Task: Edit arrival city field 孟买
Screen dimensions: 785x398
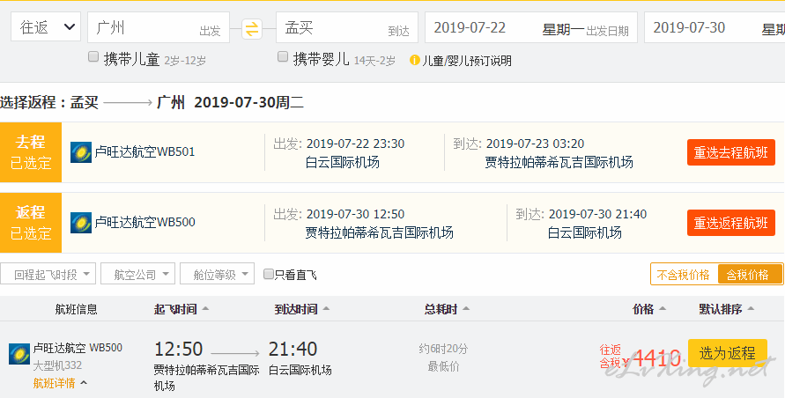Action: tap(347, 27)
